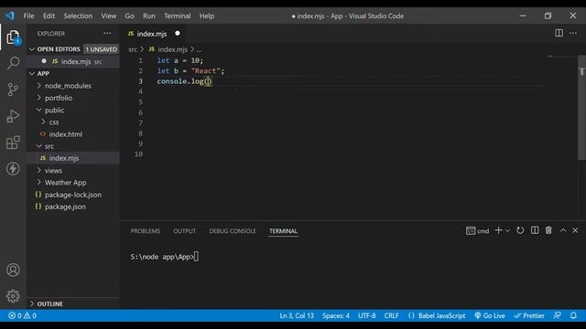Screen dimensions: 586x329
Task: Select the Terminal panel tab
Action: 283,231
